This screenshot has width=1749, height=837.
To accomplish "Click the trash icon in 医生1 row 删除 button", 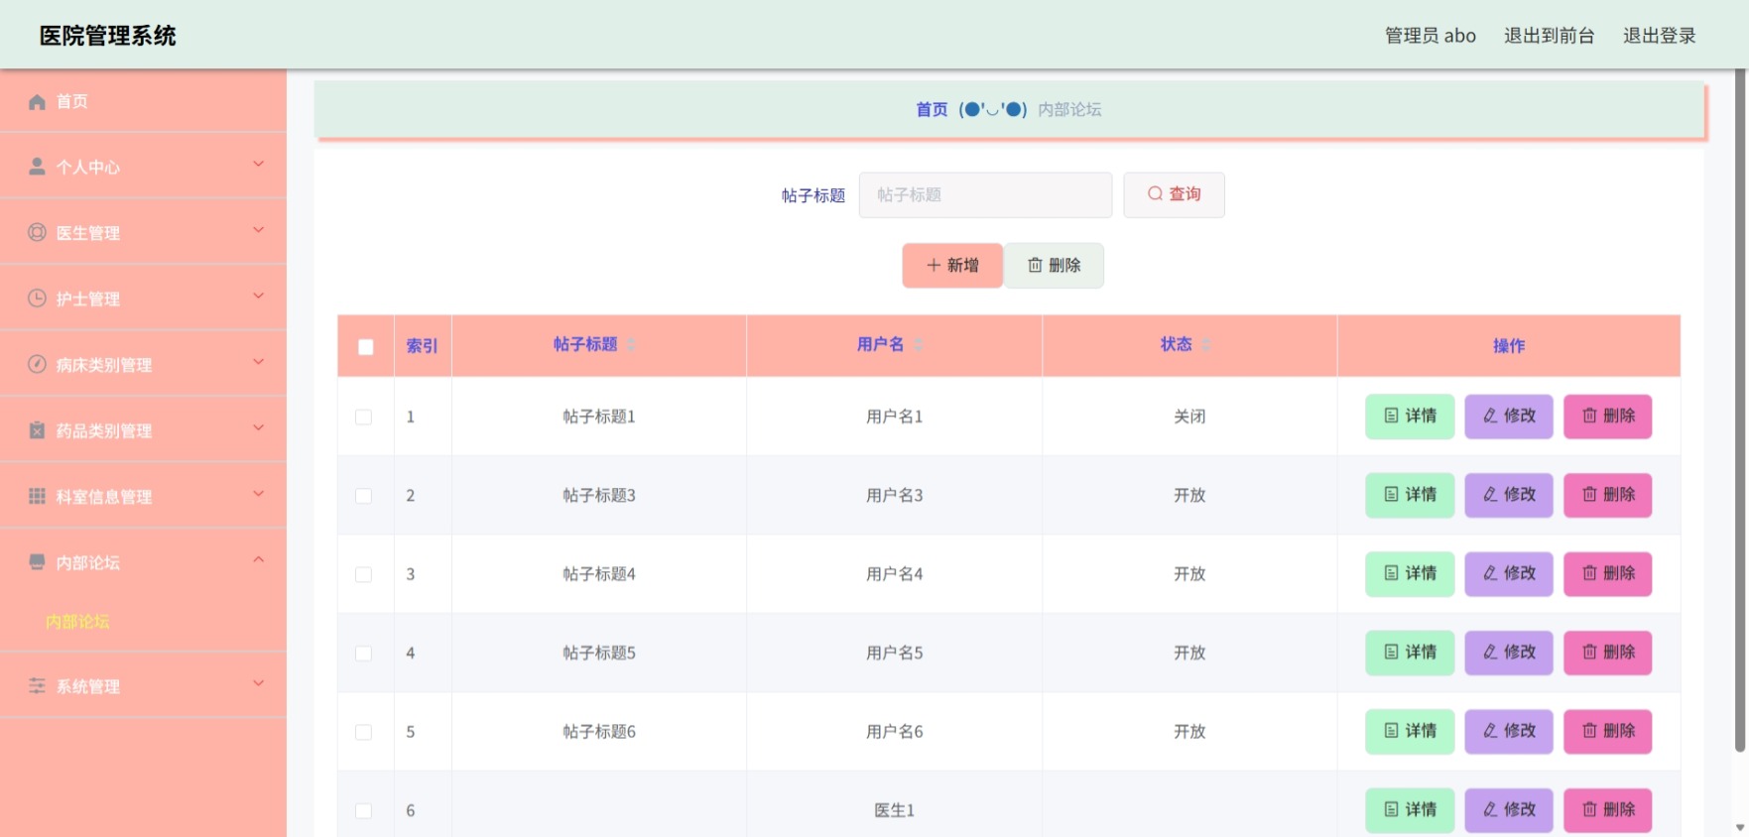I will click(1589, 809).
